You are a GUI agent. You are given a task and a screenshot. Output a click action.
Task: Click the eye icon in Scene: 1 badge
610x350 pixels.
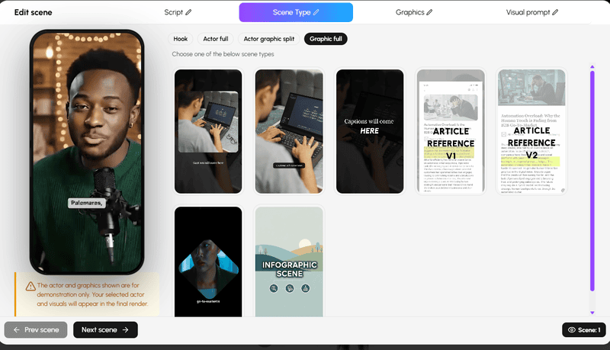[x=571, y=329]
